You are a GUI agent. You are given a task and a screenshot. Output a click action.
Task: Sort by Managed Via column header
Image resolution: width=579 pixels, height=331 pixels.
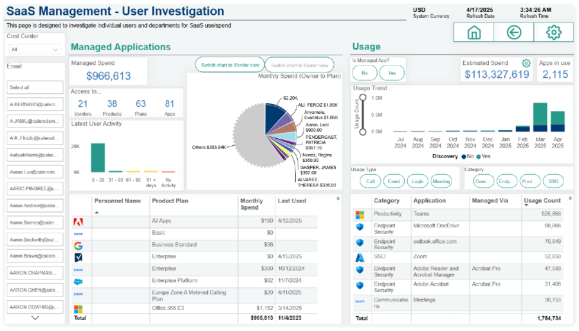click(490, 201)
